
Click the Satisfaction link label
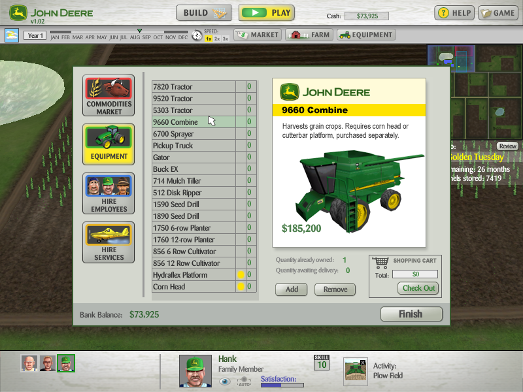[278, 379]
